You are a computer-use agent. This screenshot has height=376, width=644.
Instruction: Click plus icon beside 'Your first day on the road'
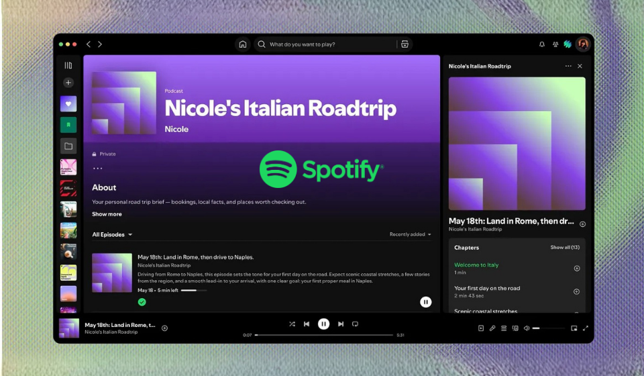[x=576, y=292]
